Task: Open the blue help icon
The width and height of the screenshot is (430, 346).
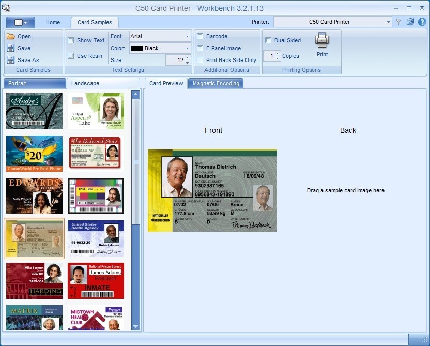Action: (422, 22)
